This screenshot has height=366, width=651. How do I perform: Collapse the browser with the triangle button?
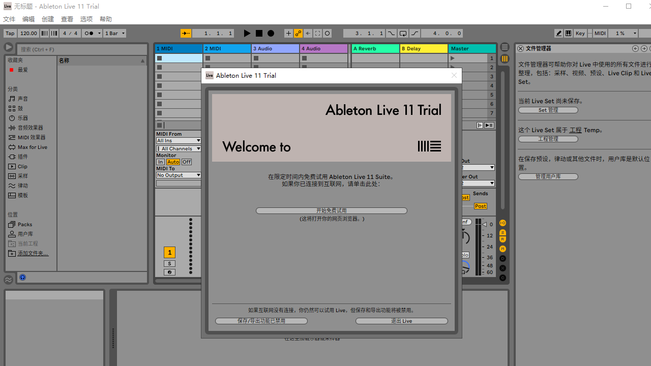(9, 47)
